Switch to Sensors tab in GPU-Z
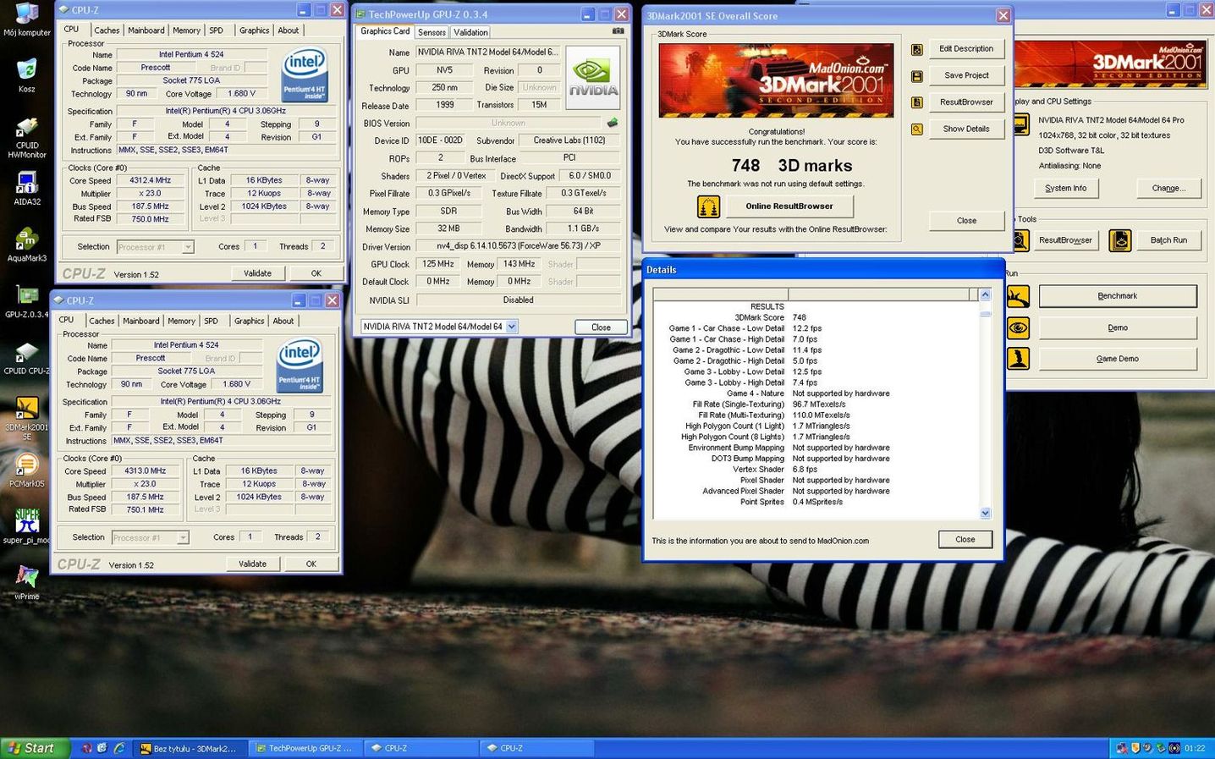The height and width of the screenshot is (759, 1215). (432, 32)
